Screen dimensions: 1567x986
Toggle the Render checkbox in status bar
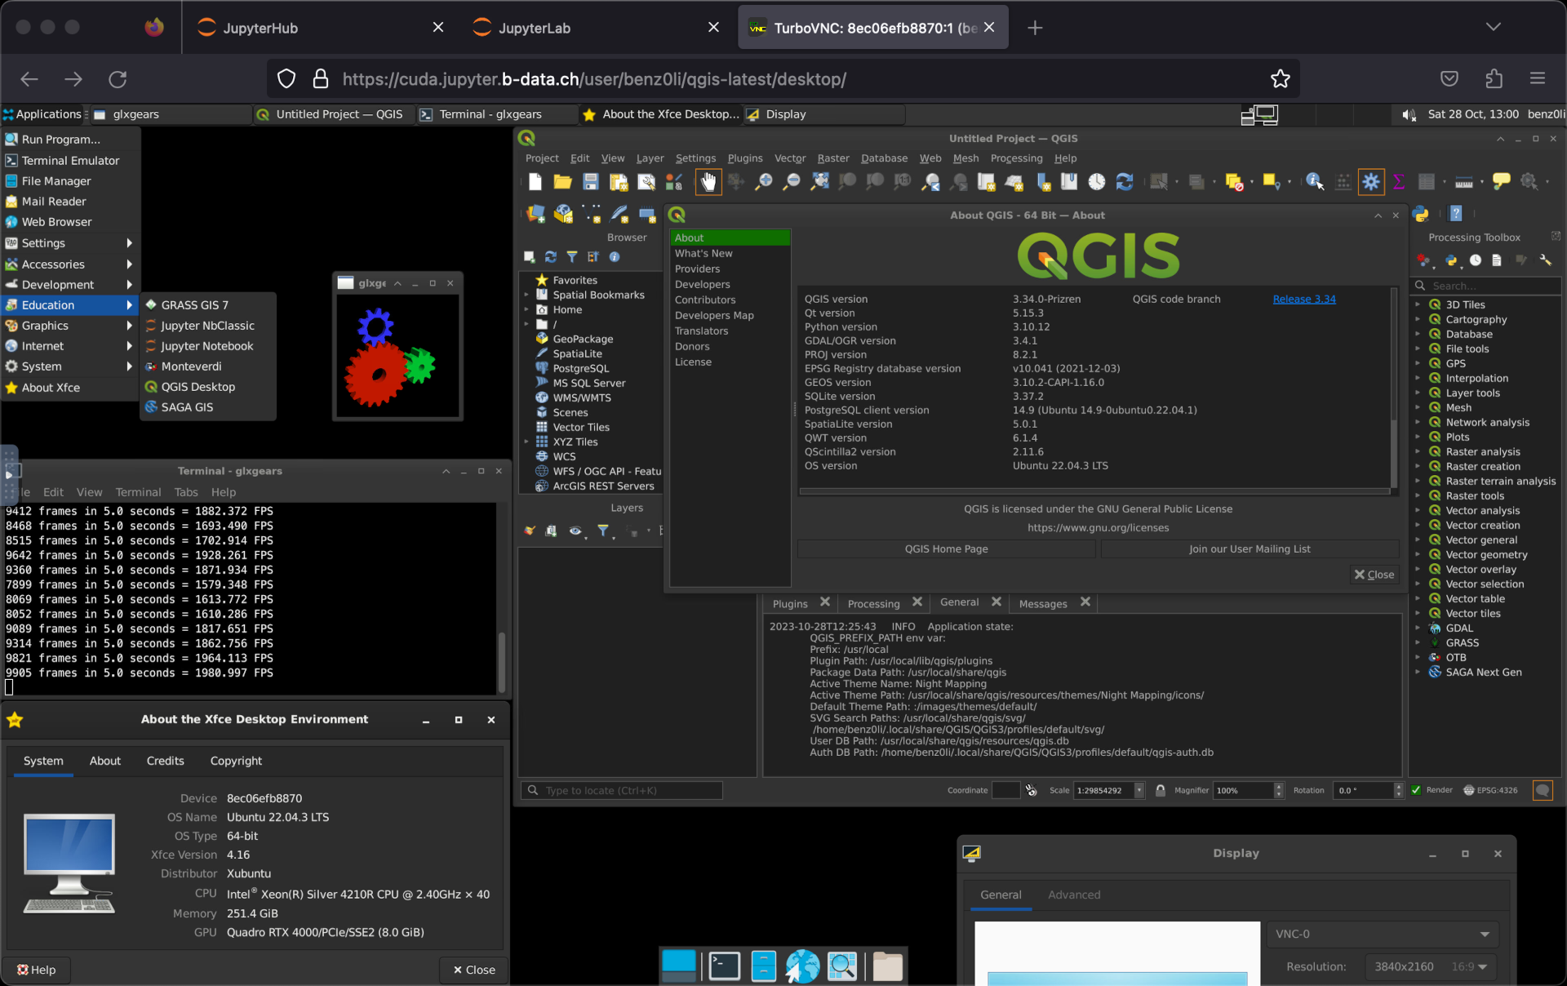tap(1417, 790)
